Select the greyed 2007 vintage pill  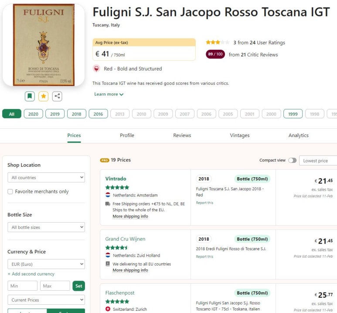185,114
